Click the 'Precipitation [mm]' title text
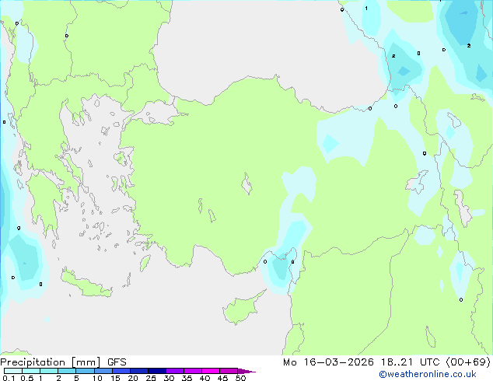 coord(51,362)
